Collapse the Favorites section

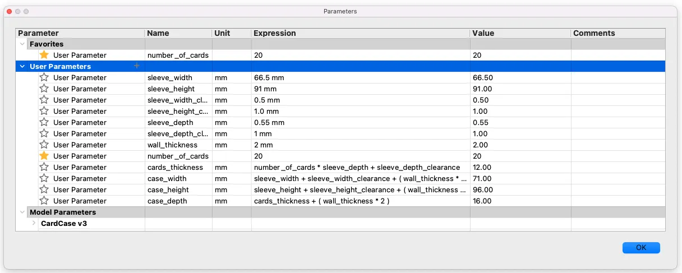coord(22,44)
